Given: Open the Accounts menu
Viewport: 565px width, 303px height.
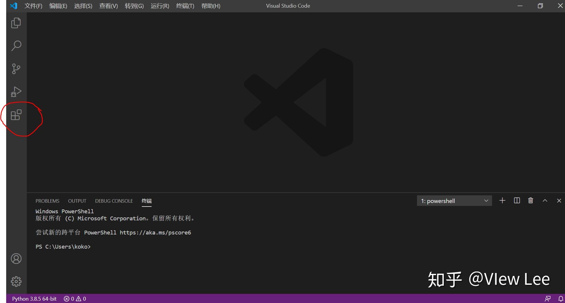Looking at the screenshot, I should 16,259.
